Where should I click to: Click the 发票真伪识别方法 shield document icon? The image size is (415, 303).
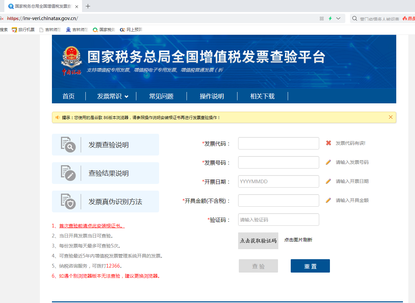point(68,201)
